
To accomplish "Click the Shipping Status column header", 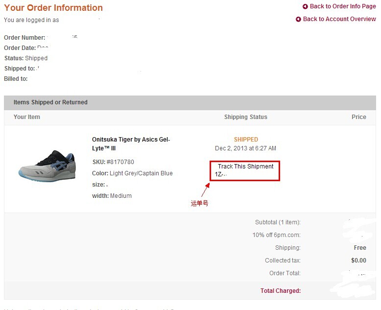I will 246,117.
